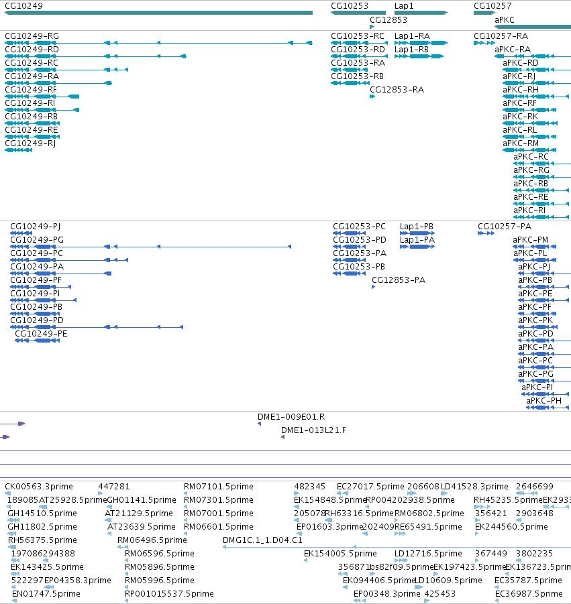Select EST label GH01141.5prime

(142, 500)
